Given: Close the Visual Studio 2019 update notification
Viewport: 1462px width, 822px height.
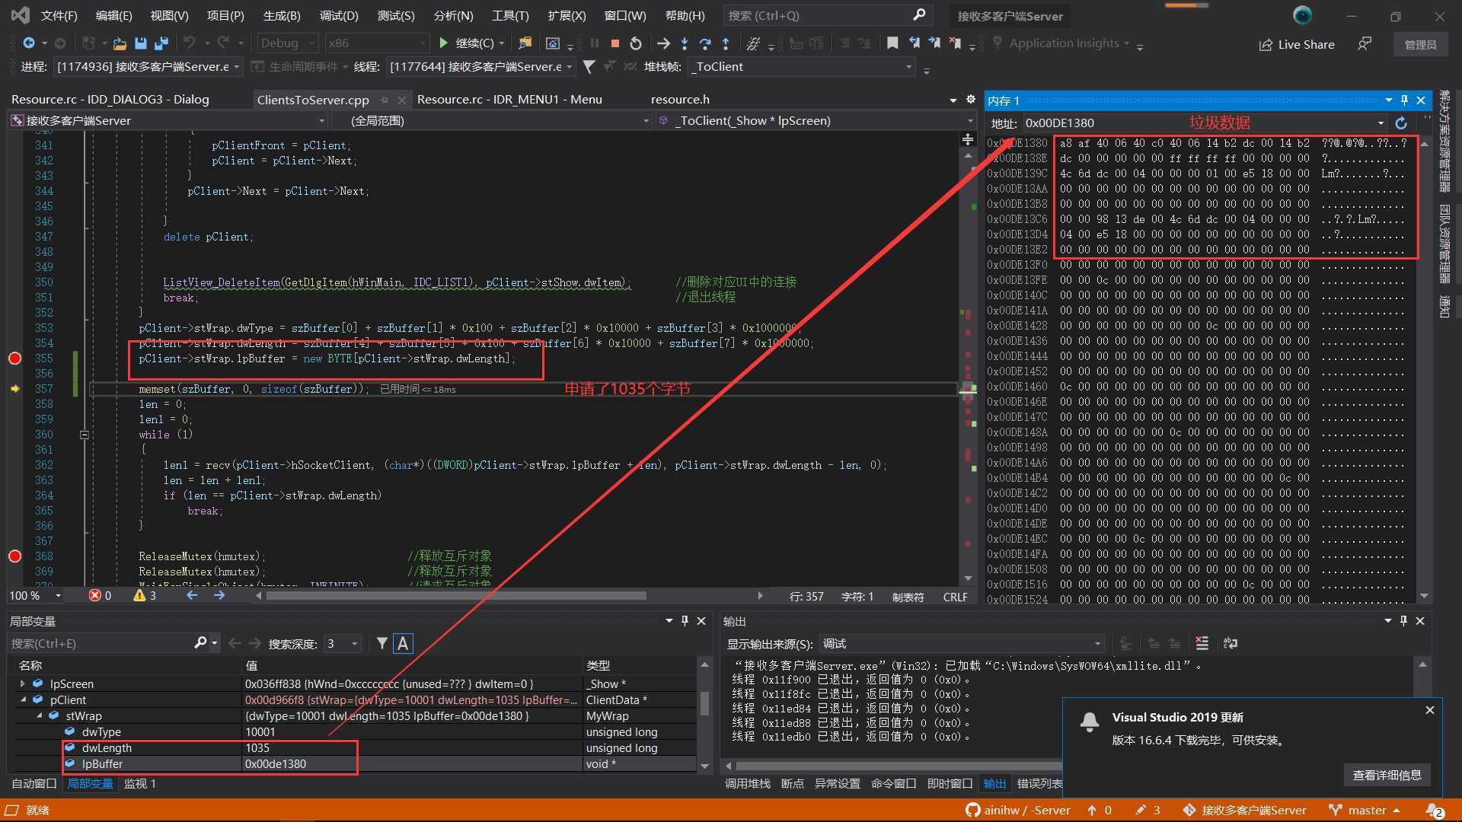Looking at the screenshot, I should 1430,710.
